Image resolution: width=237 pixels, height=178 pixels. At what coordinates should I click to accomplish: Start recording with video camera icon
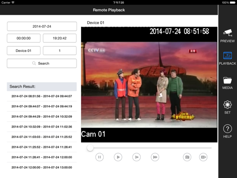tap(203, 157)
